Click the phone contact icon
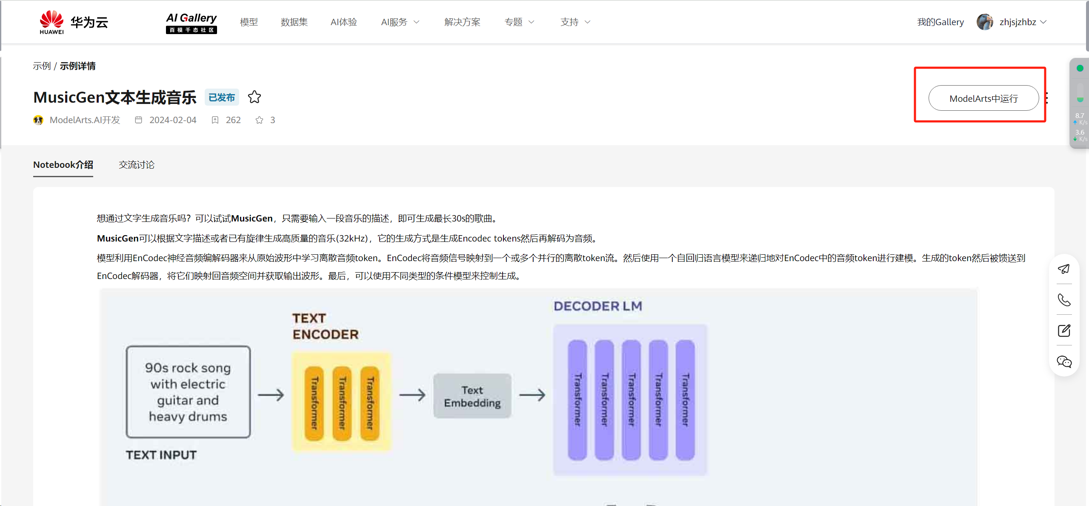This screenshot has width=1089, height=506. click(x=1063, y=300)
